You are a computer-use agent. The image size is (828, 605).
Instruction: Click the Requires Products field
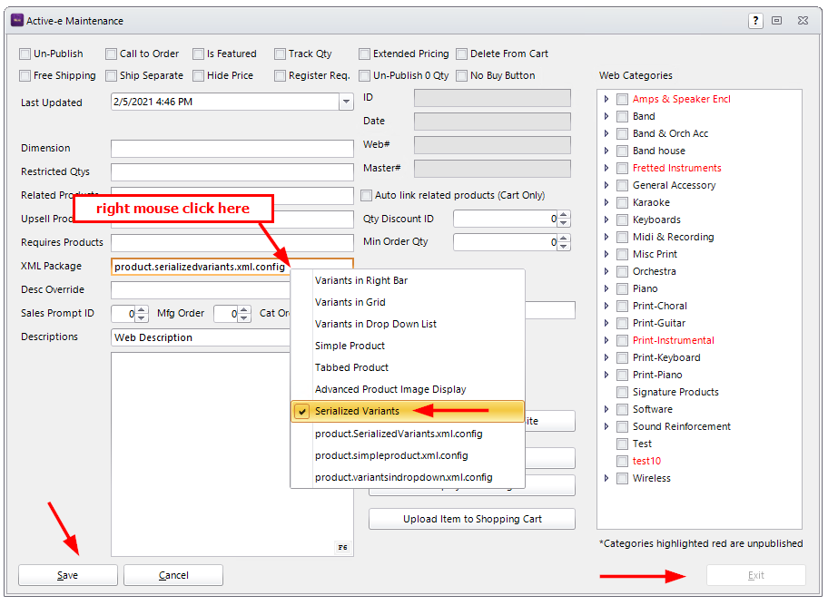click(x=232, y=242)
